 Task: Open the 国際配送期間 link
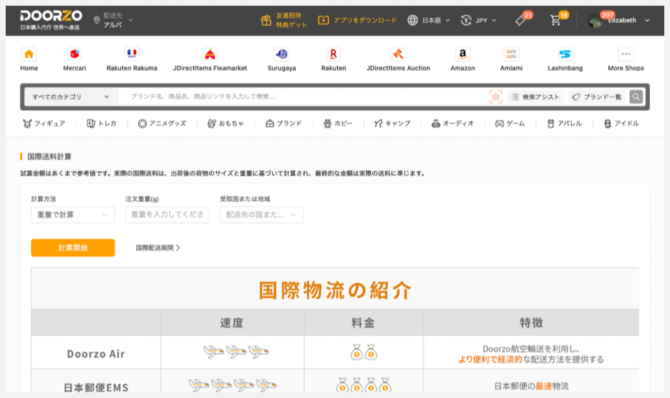point(157,248)
